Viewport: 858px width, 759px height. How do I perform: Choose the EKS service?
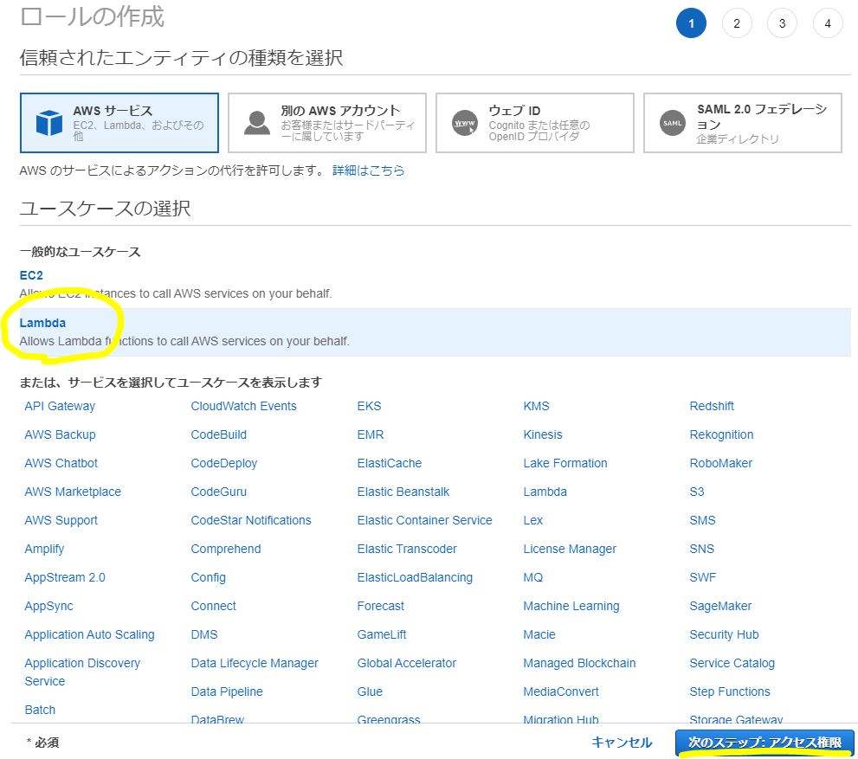tap(370, 406)
